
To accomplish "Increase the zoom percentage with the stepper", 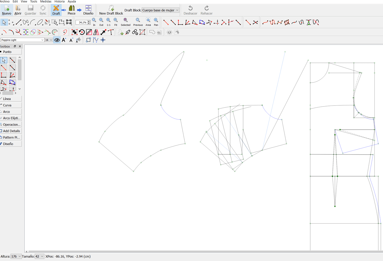I will [x=88, y=21].
